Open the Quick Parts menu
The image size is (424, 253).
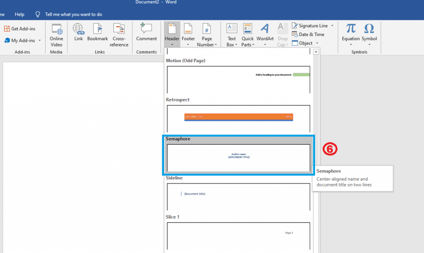(x=248, y=35)
